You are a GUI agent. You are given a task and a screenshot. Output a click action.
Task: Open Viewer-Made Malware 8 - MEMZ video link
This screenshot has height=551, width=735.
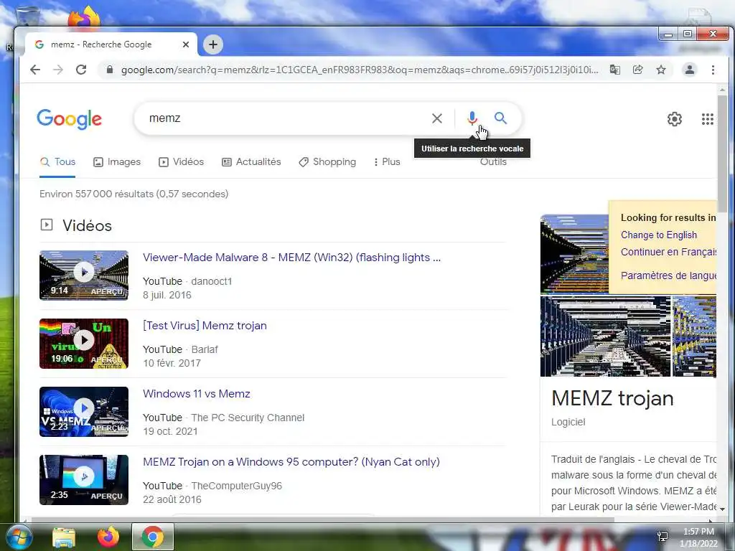point(291,258)
